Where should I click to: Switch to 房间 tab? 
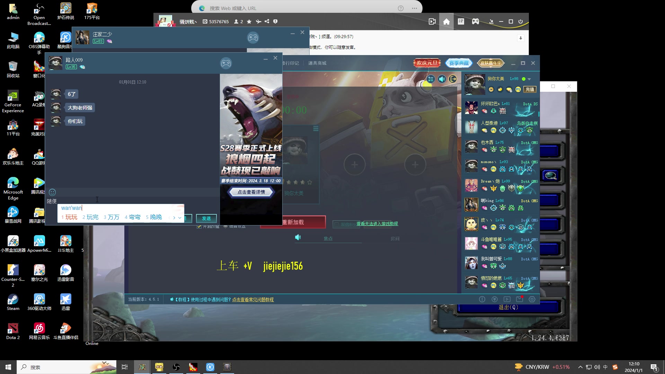pos(395,239)
